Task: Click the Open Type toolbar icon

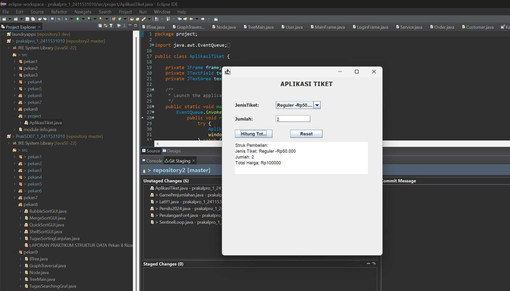Action: pos(132,19)
